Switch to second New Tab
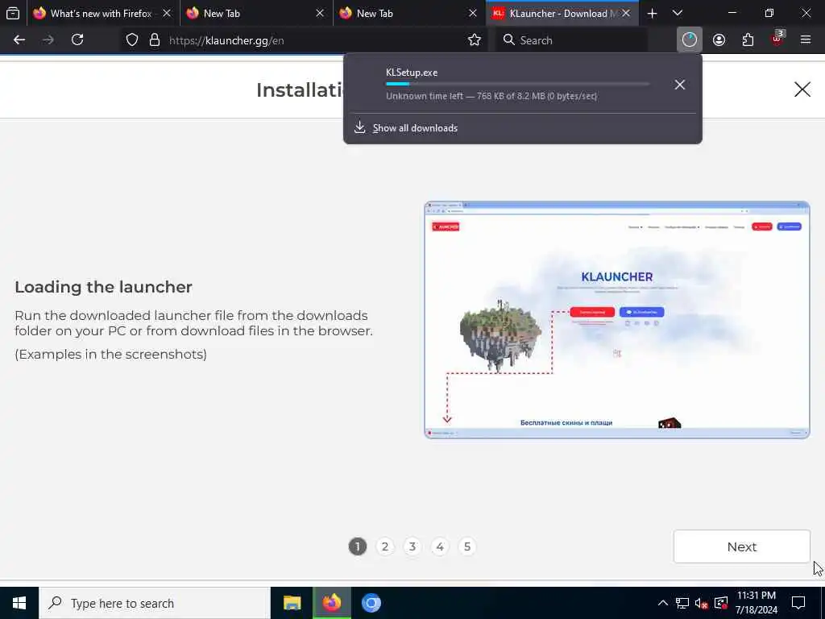The width and height of the screenshot is (825, 619). (x=408, y=14)
